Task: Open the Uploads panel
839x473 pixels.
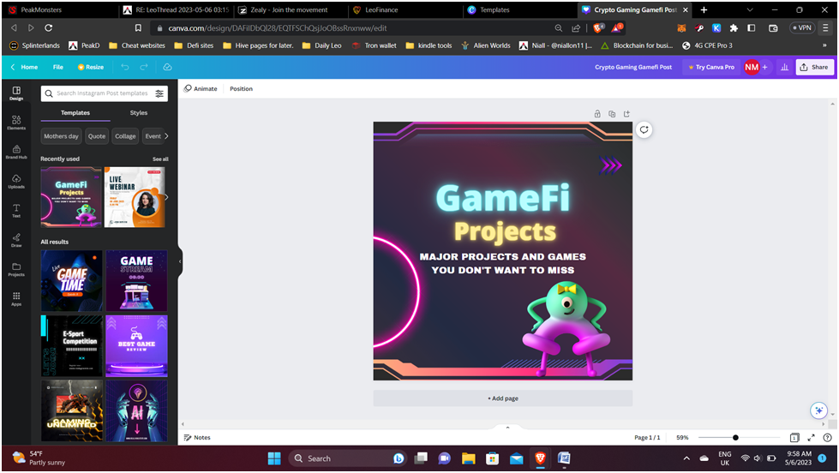Action: click(x=16, y=182)
